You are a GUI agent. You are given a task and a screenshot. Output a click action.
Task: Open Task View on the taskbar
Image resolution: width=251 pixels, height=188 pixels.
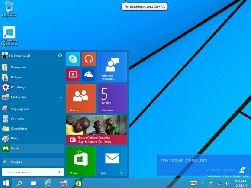pos(33,183)
